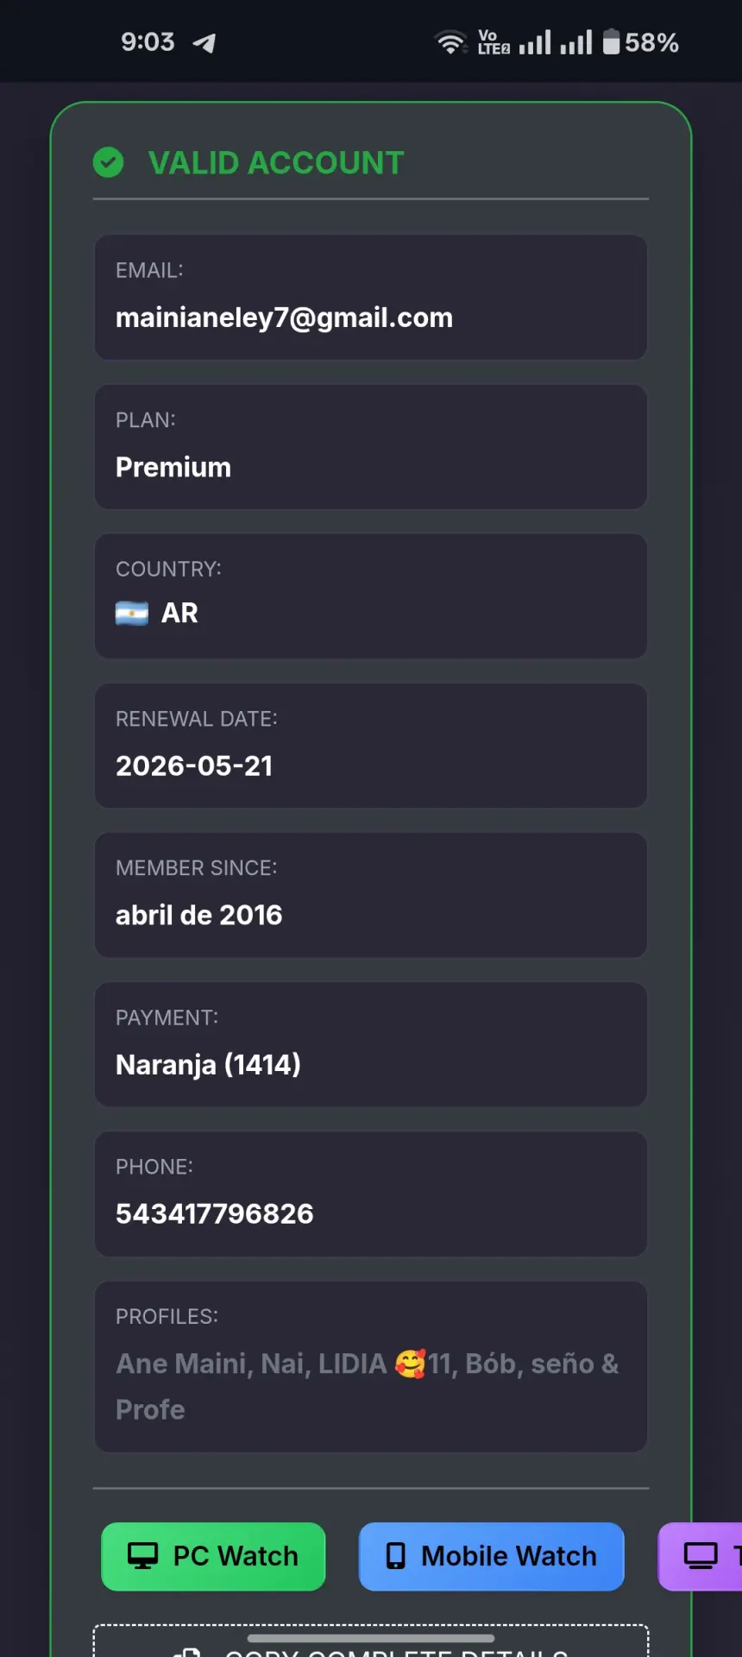Open the Mobile Watch button
Screen dimensions: 742x1657
click(x=491, y=1556)
